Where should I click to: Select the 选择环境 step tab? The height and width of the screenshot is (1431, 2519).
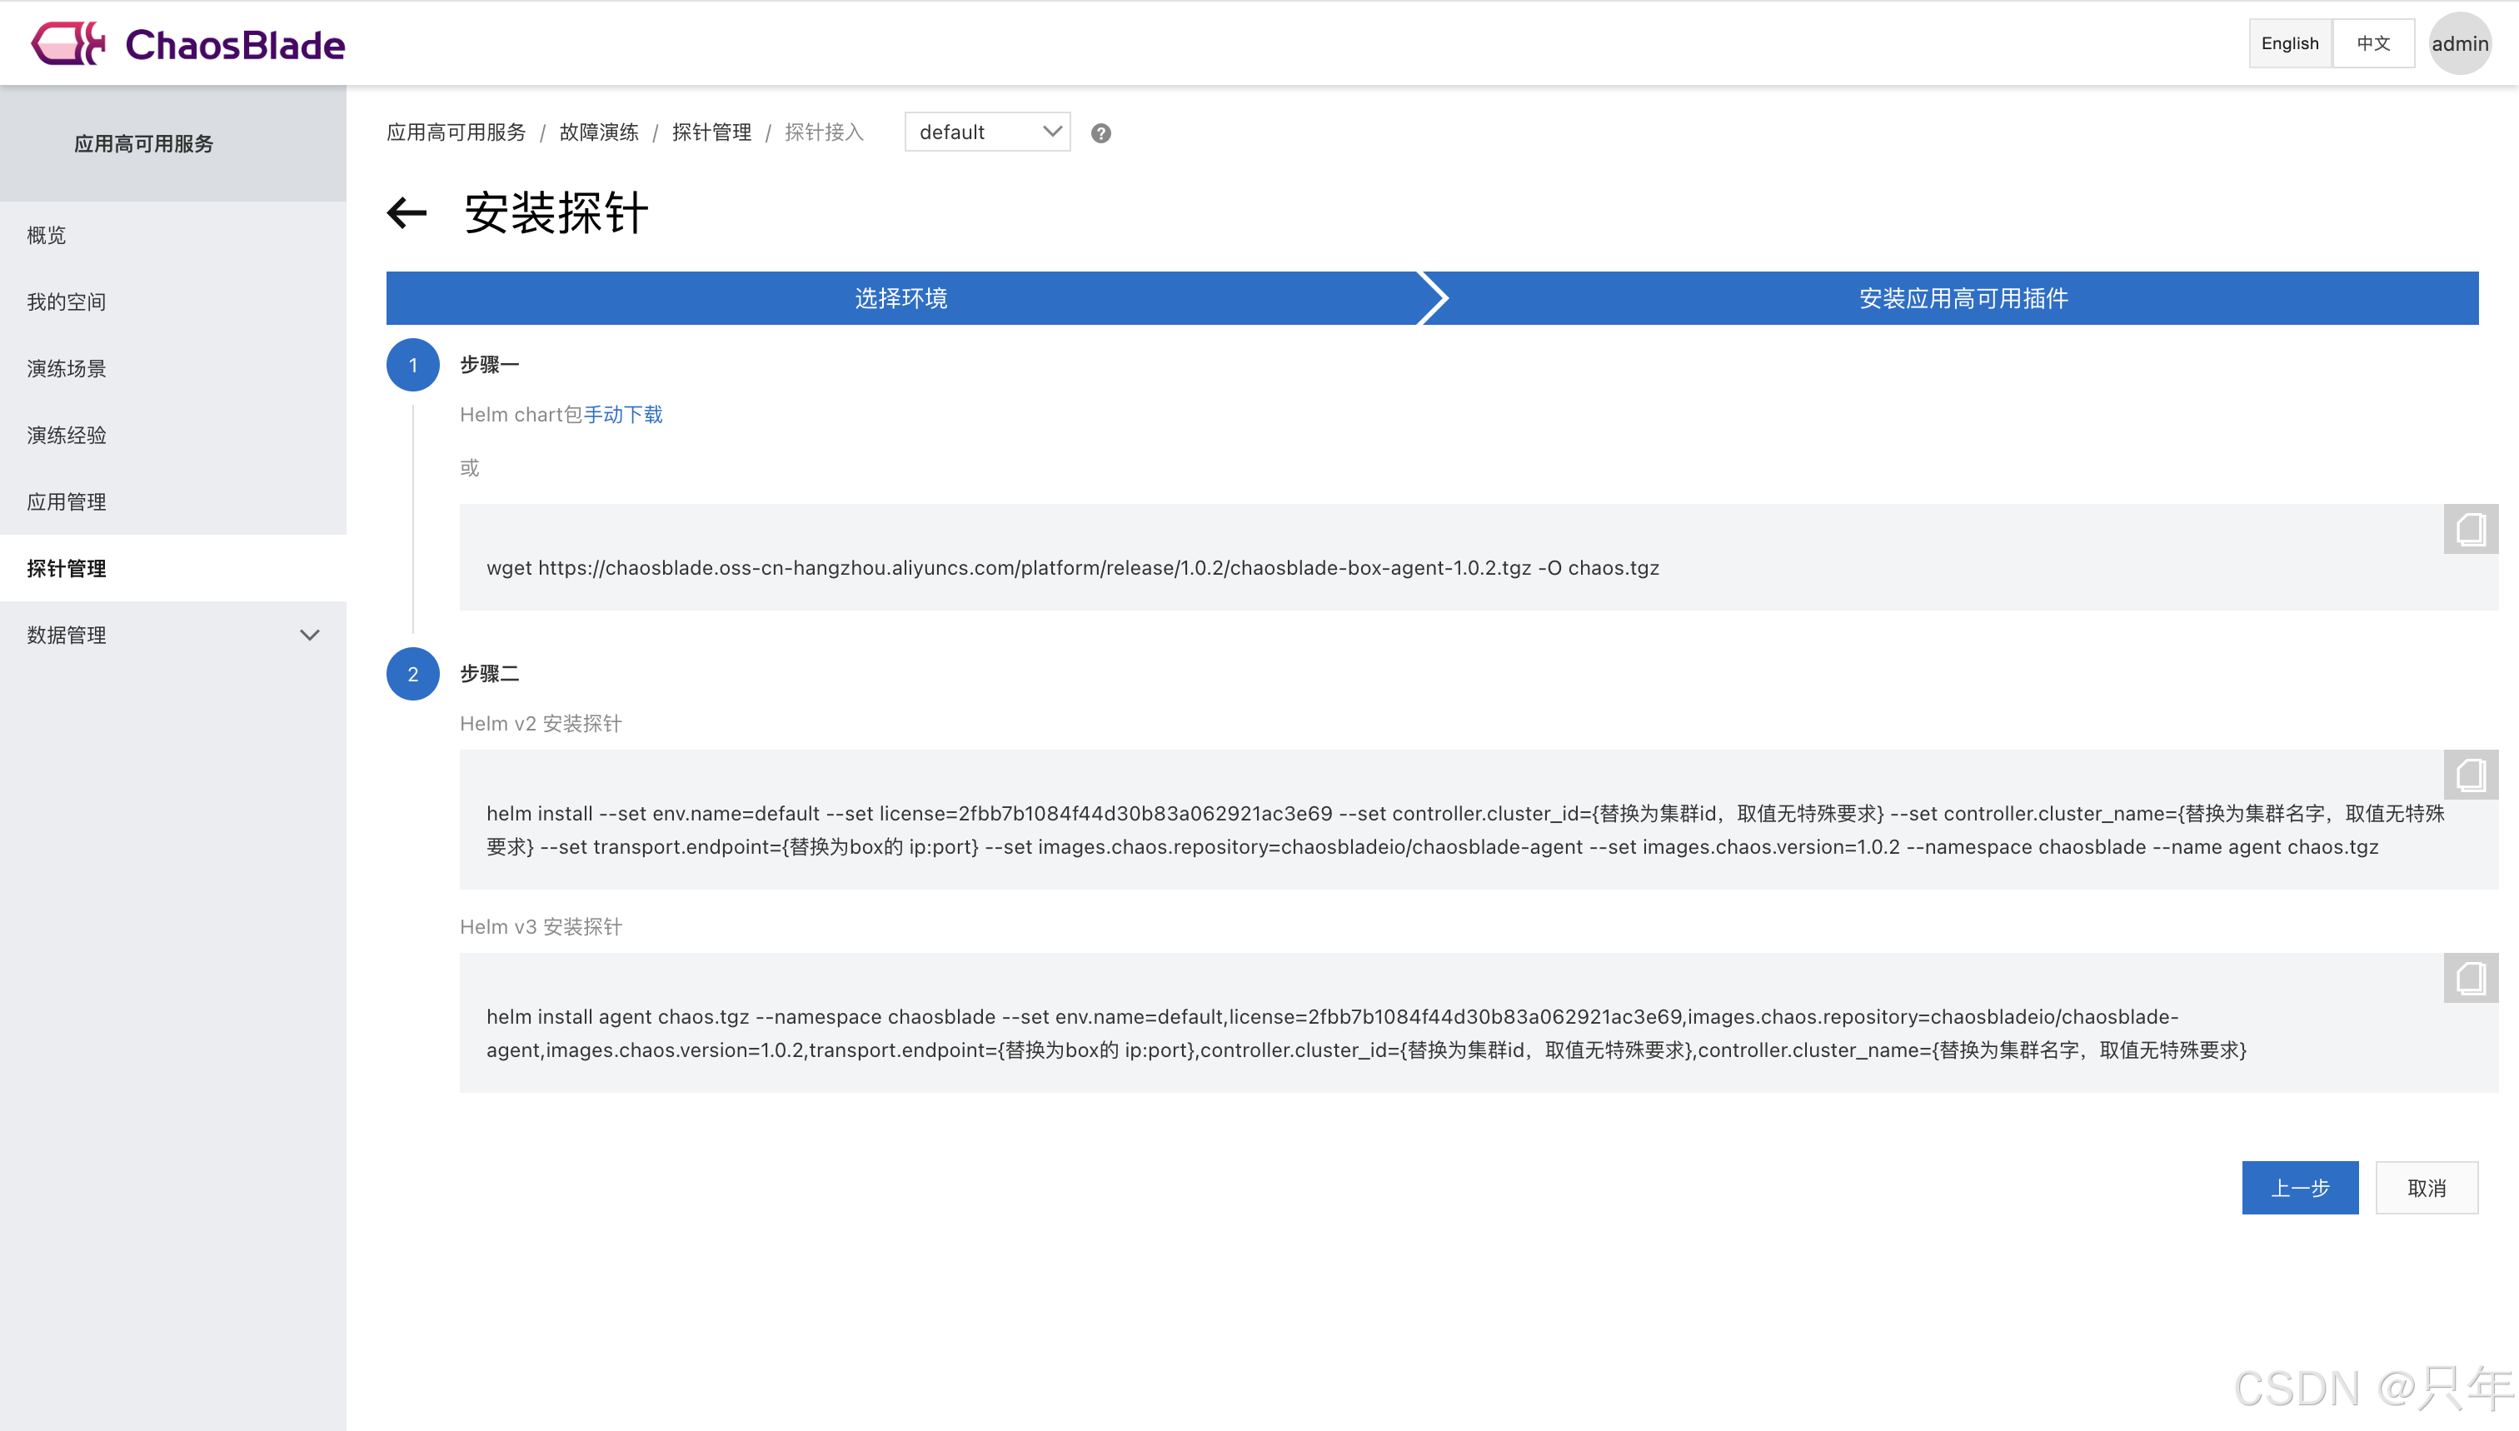click(900, 299)
